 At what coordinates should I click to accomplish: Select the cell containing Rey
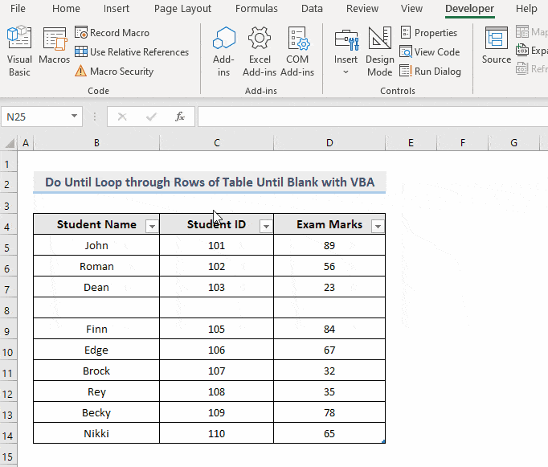tap(96, 391)
